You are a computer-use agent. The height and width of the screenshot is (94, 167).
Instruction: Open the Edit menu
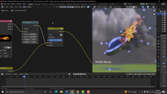tap(8, 4)
